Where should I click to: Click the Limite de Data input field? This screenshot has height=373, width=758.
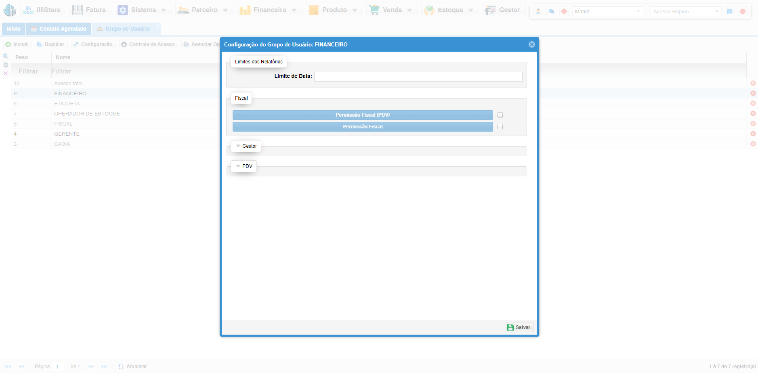pyautogui.click(x=418, y=77)
